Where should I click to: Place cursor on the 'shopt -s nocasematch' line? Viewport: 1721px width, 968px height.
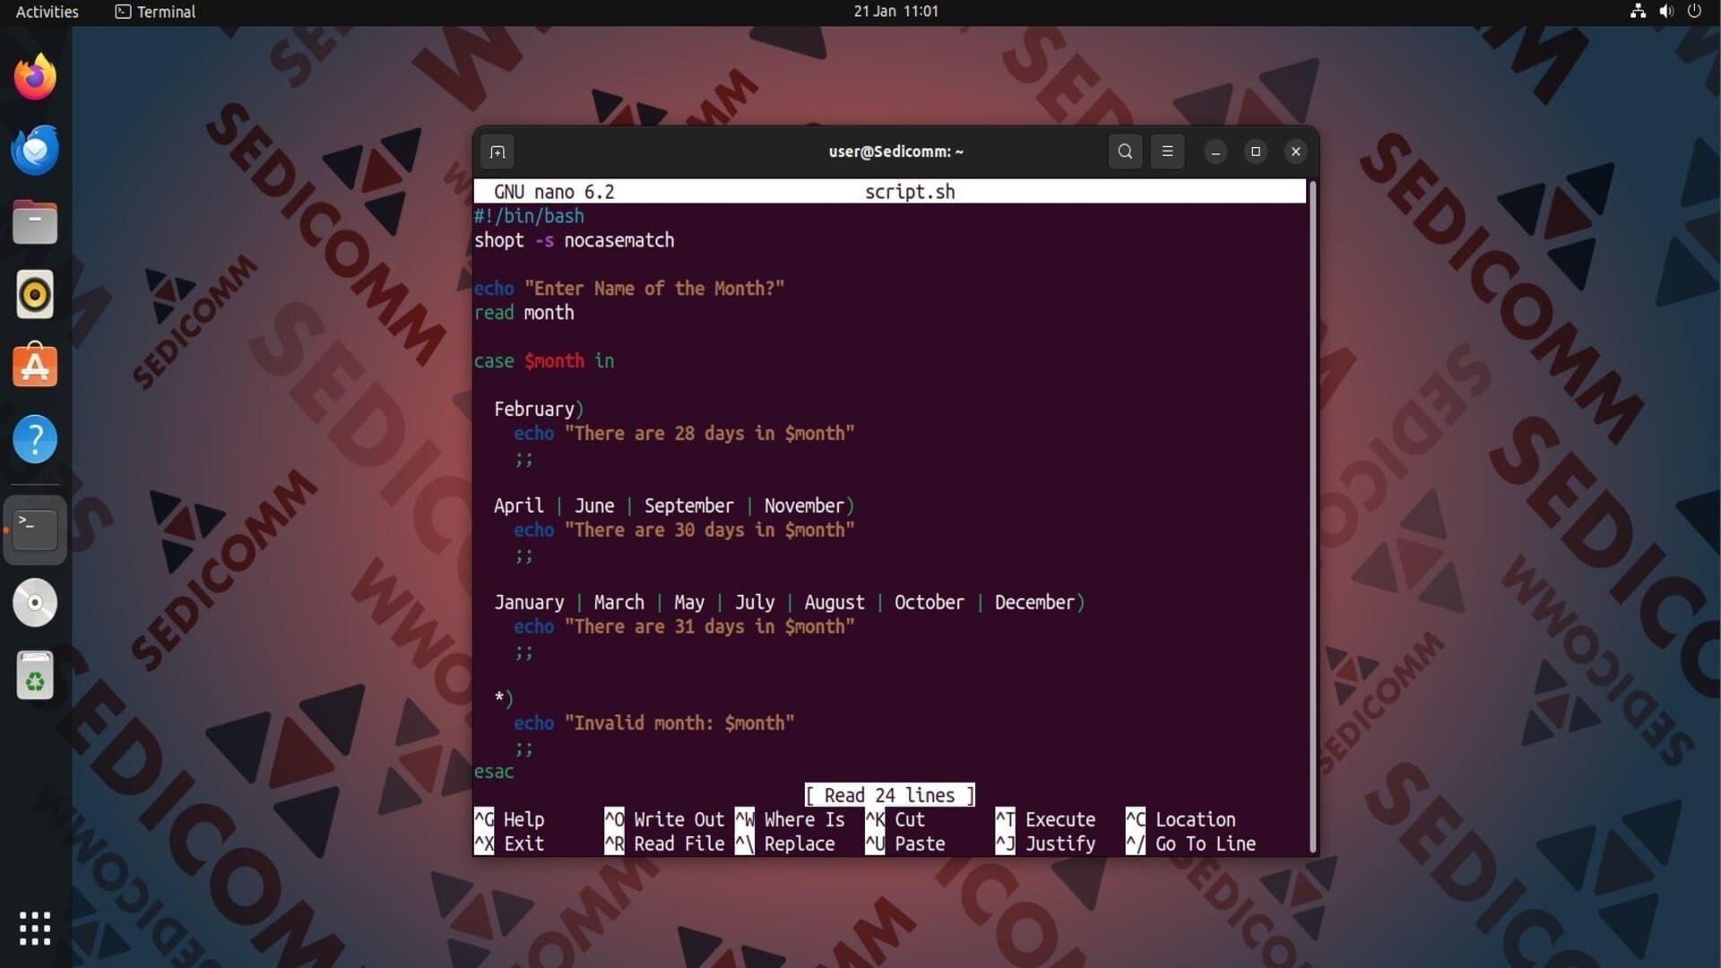[x=574, y=240]
